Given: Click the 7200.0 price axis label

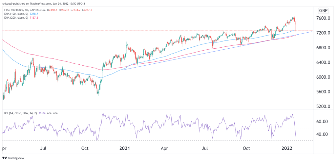Looking at the screenshot, I should click(x=324, y=33).
